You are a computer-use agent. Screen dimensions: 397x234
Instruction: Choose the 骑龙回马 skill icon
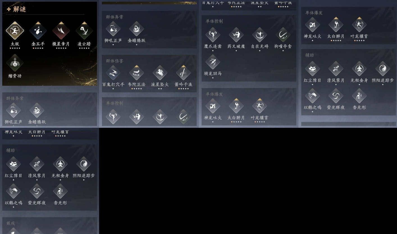tap(213, 62)
